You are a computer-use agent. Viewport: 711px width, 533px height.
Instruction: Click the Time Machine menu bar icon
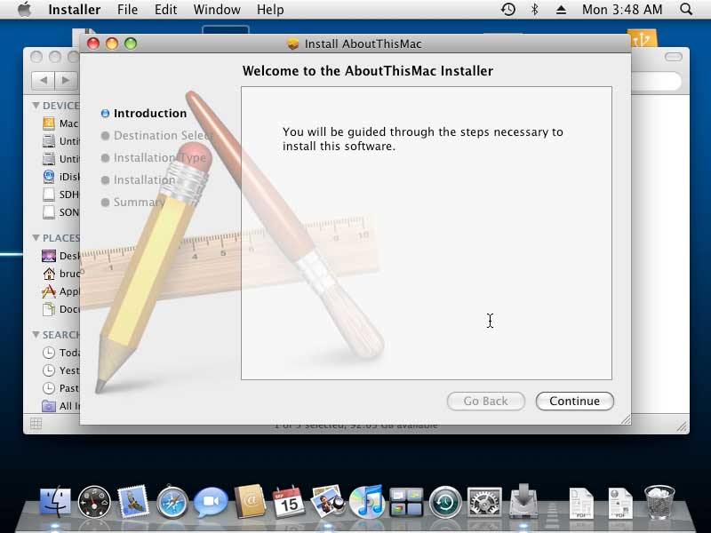508,9
